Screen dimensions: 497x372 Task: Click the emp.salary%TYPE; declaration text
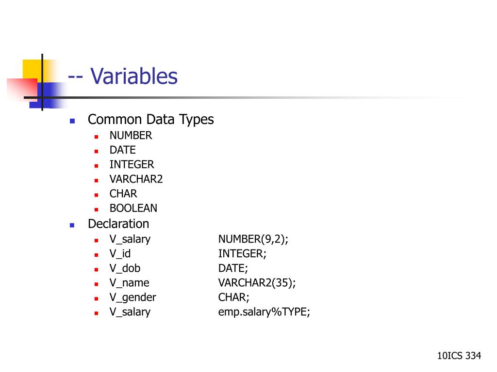coord(264,312)
